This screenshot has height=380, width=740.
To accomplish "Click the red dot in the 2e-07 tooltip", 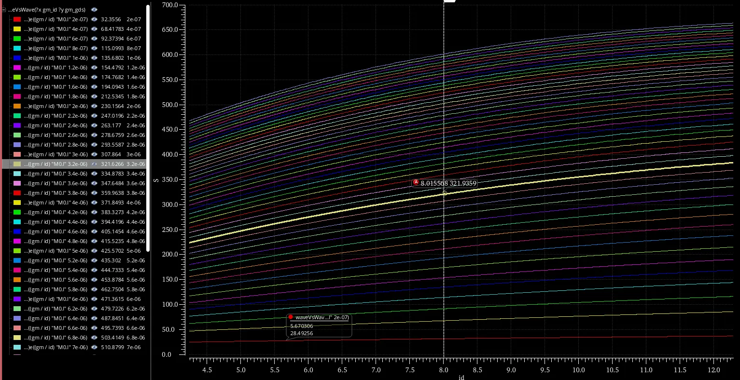I will click(x=291, y=317).
